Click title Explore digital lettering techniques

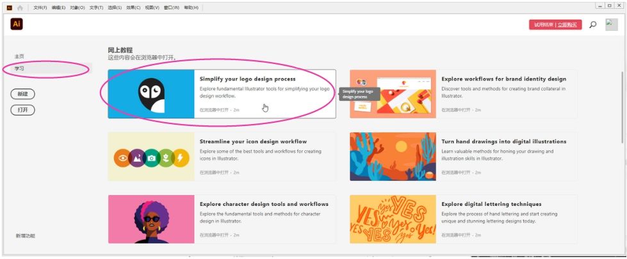tap(491, 205)
